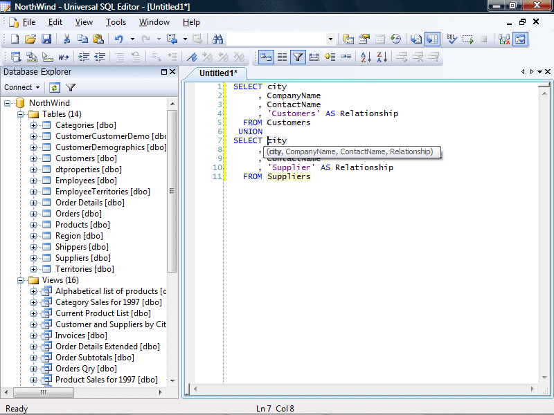554x415 pixels.
Task: Select the Employees [dbo] table
Action: click(86, 181)
